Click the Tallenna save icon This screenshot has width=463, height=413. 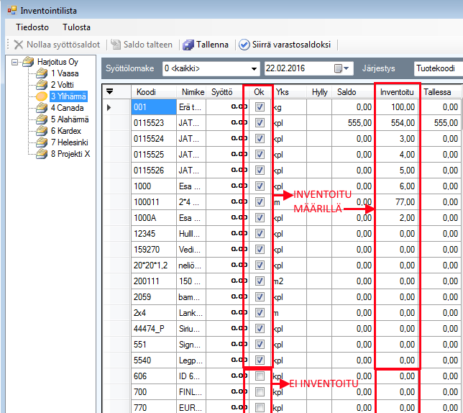pos(188,45)
